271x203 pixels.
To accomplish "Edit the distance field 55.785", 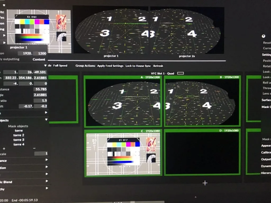I will point(40,89).
